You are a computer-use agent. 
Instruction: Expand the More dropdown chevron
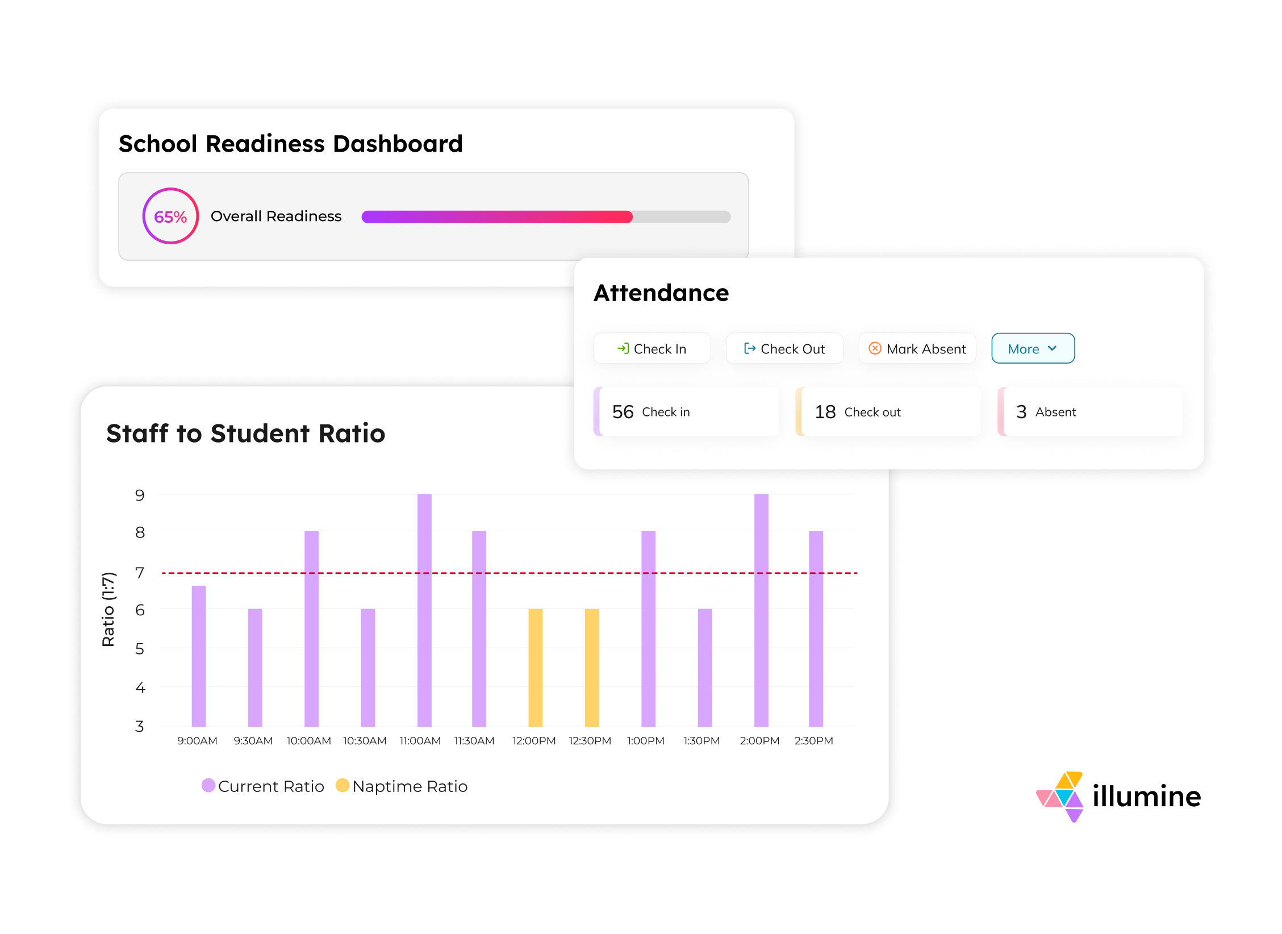[x=1052, y=348]
